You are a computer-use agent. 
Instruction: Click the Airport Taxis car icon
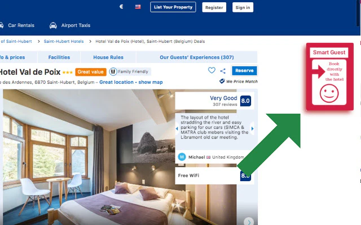(x=53, y=25)
